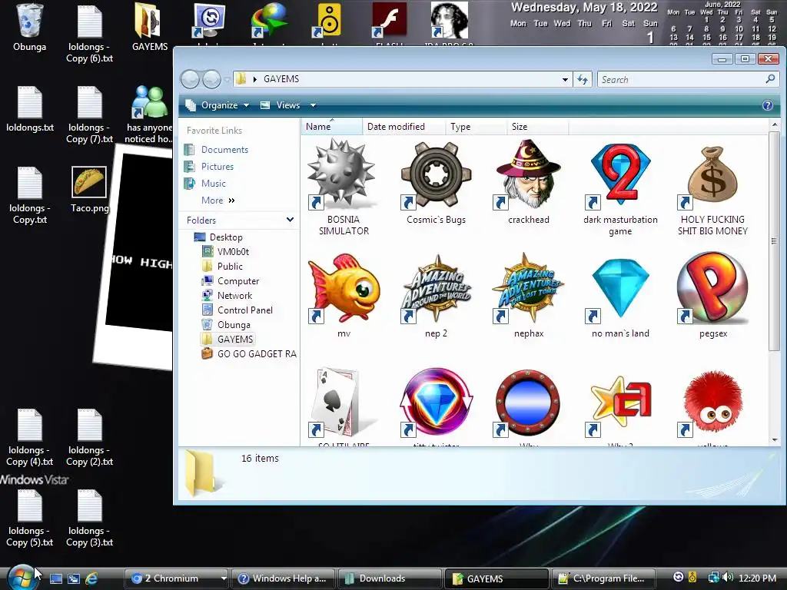787x590 pixels.
Task: Select Network in the Folders tree
Action: pos(234,296)
